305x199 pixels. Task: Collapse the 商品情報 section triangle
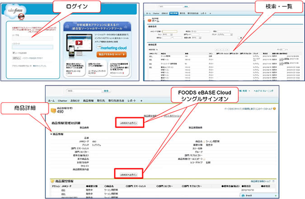point(51,134)
